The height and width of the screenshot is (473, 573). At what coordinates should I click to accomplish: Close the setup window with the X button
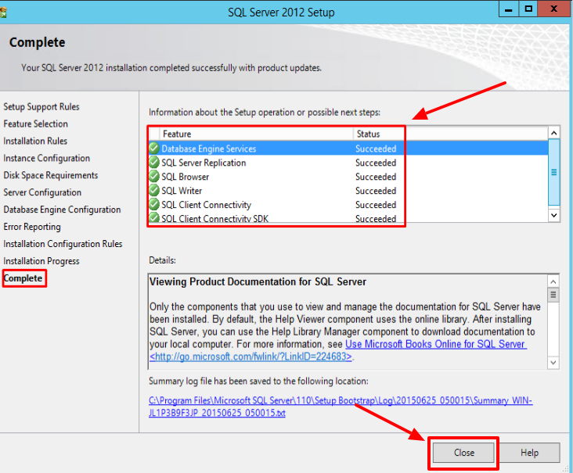[554, 9]
